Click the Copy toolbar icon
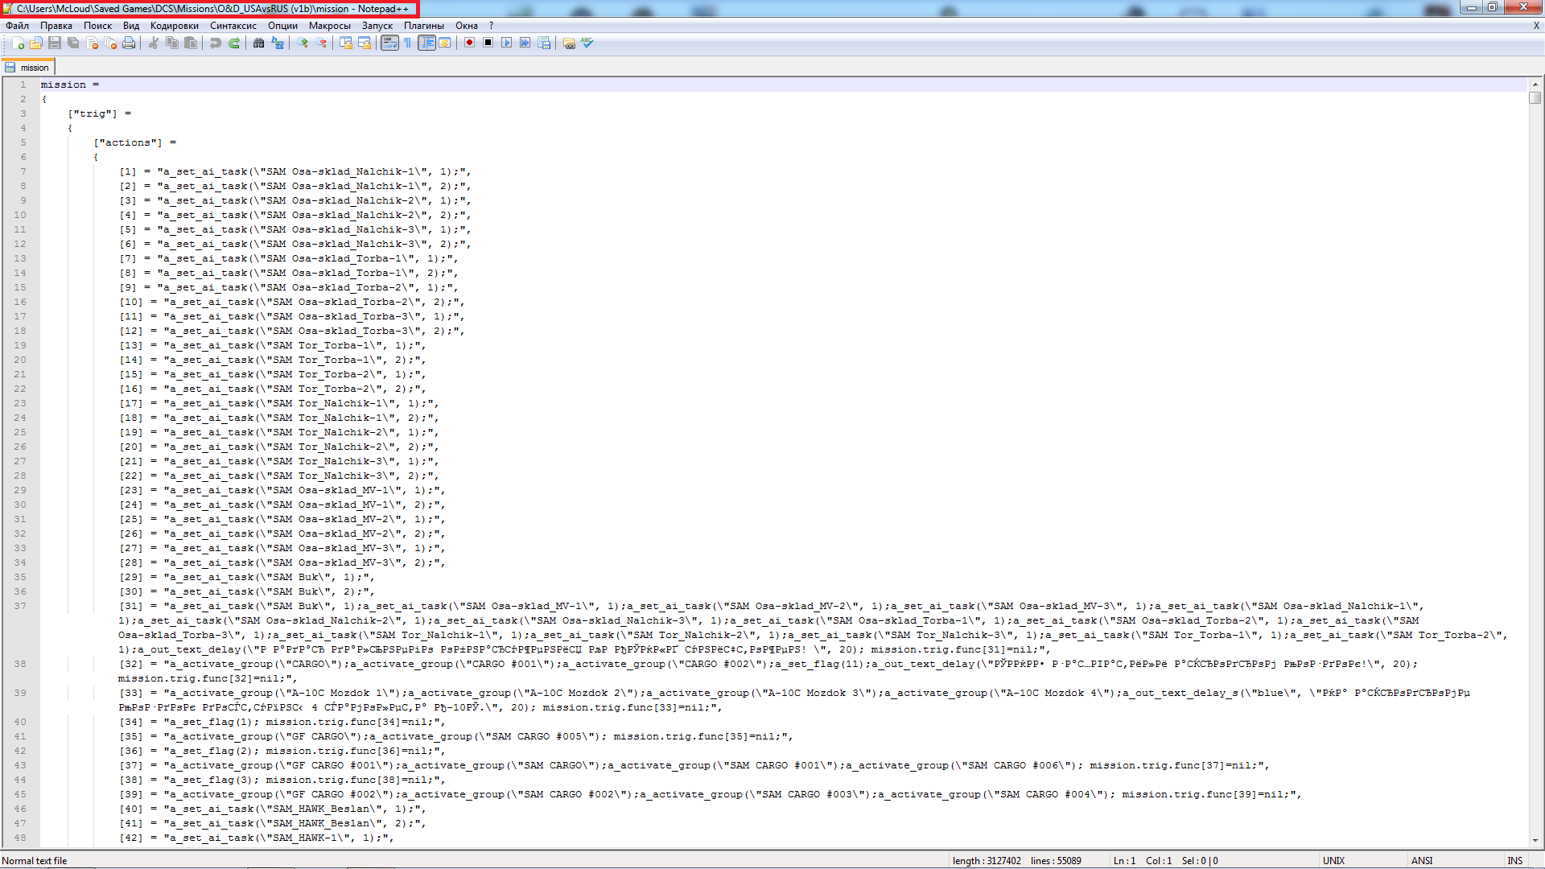Image resolution: width=1545 pixels, height=869 pixels. (171, 43)
